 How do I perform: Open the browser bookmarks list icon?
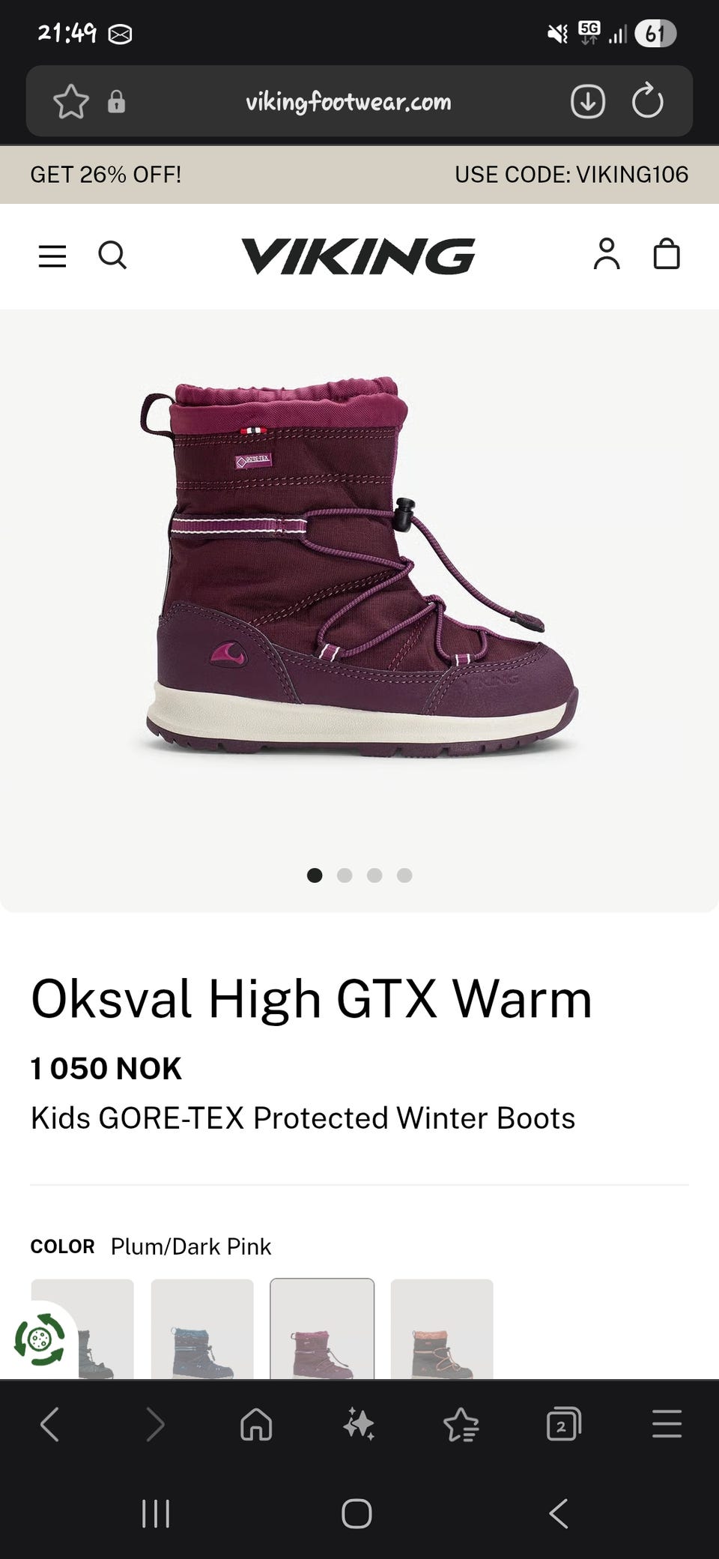[461, 1424]
